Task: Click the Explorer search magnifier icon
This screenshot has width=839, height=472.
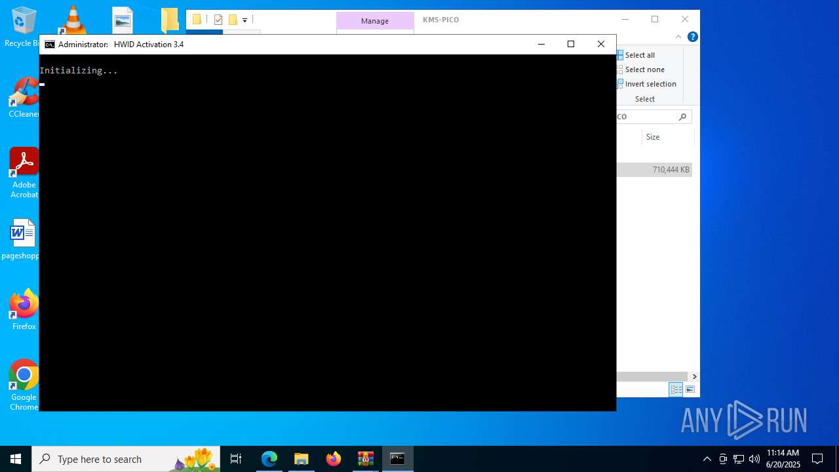Action: tap(682, 117)
